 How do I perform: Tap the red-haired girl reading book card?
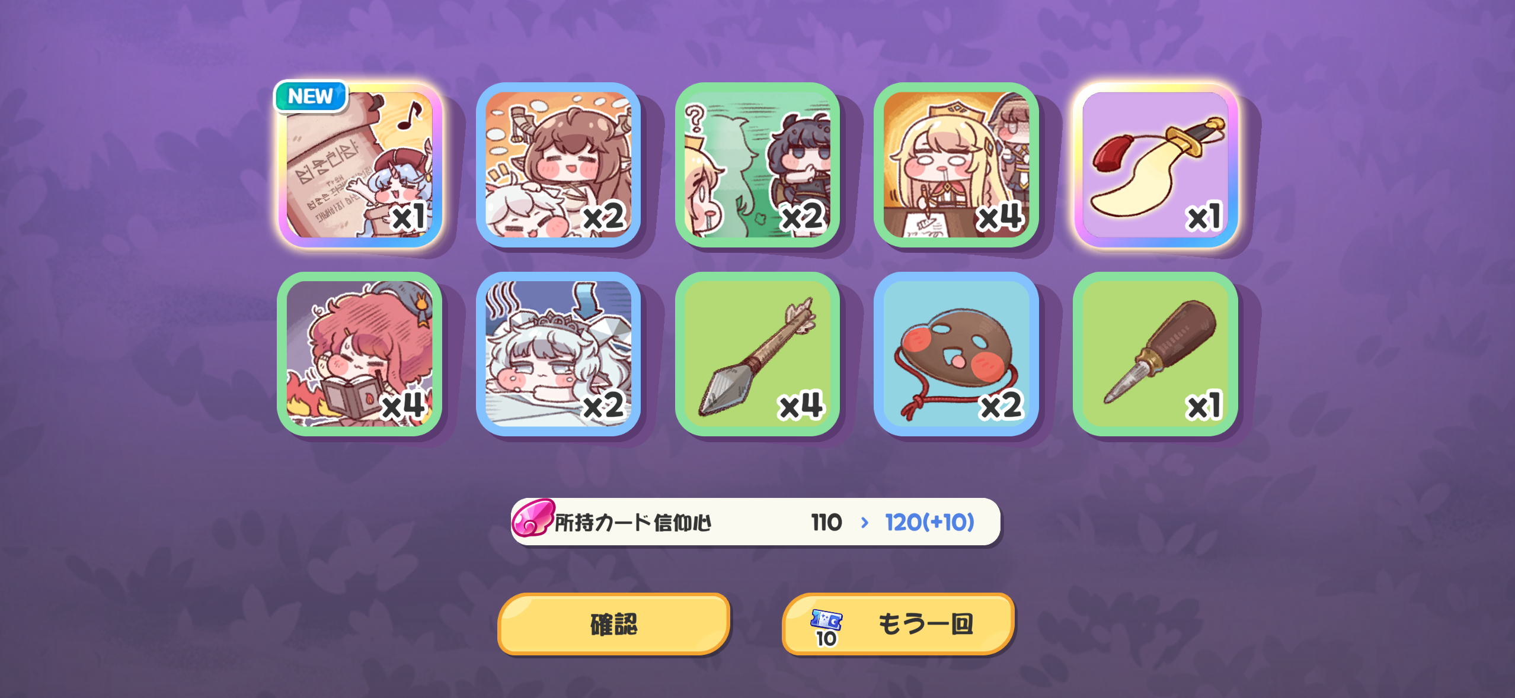(360, 354)
